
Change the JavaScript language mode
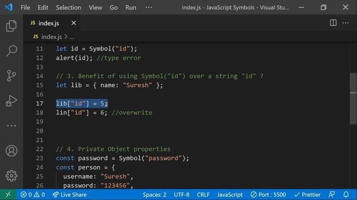click(230, 194)
